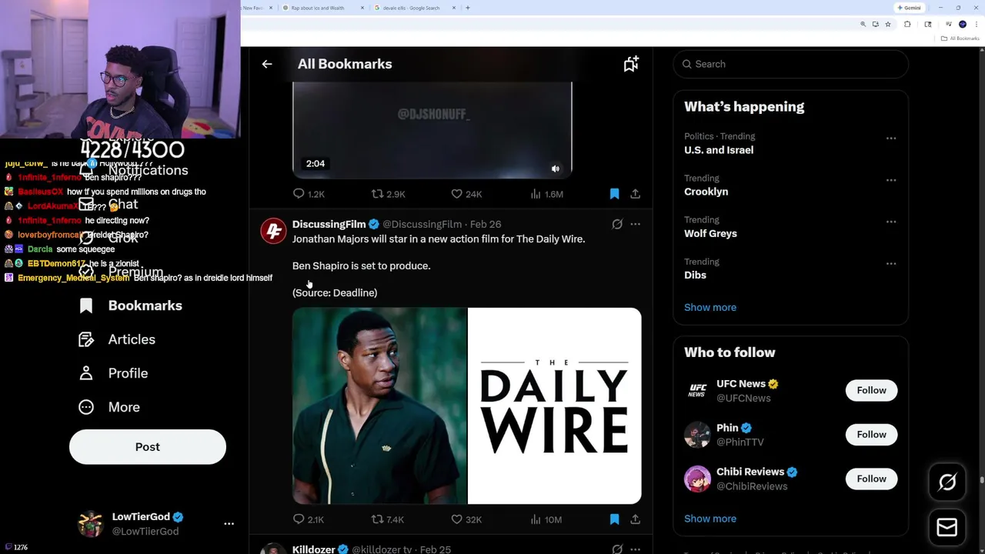This screenshot has width=985, height=554.
Task: Open the Chrome extensions puzzle icon
Action: click(x=907, y=25)
